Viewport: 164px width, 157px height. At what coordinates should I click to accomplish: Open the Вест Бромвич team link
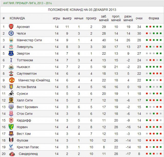point(27,107)
